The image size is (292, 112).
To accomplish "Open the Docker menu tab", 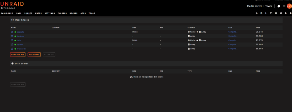I will pos(74,13).
